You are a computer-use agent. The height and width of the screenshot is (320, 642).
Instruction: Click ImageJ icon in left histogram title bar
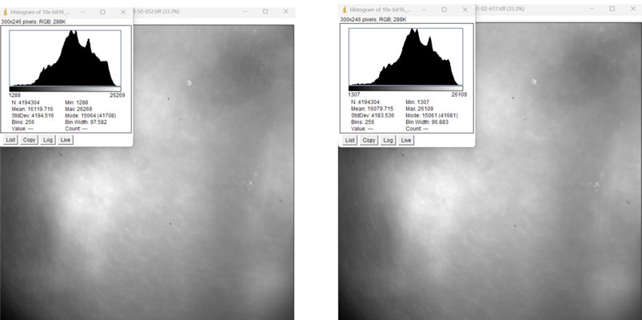tap(5, 12)
